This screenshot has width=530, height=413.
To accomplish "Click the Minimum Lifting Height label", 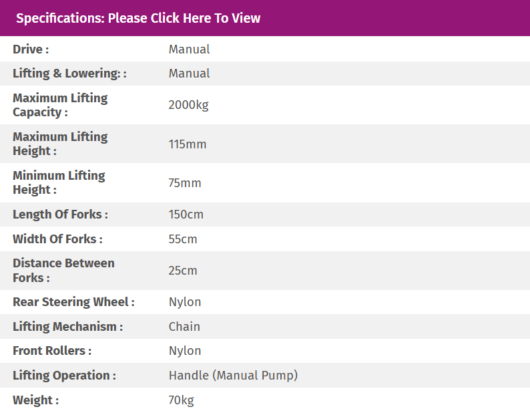I will coord(59,182).
